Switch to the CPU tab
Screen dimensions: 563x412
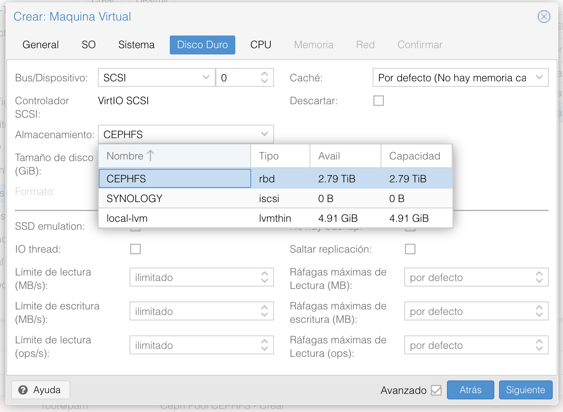pyautogui.click(x=260, y=45)
